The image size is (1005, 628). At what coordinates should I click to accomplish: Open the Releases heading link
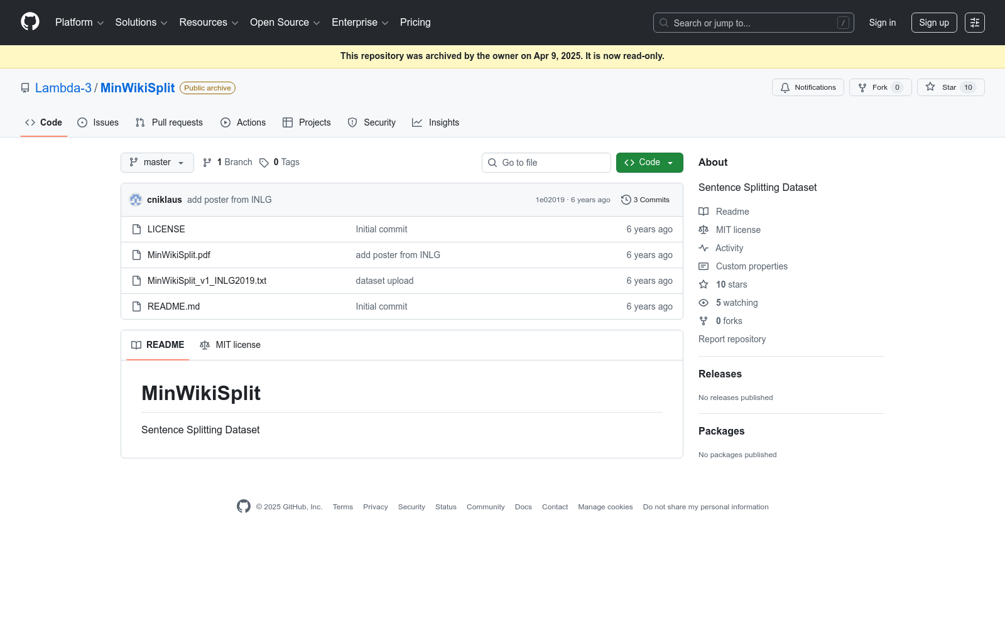[720, 374]
